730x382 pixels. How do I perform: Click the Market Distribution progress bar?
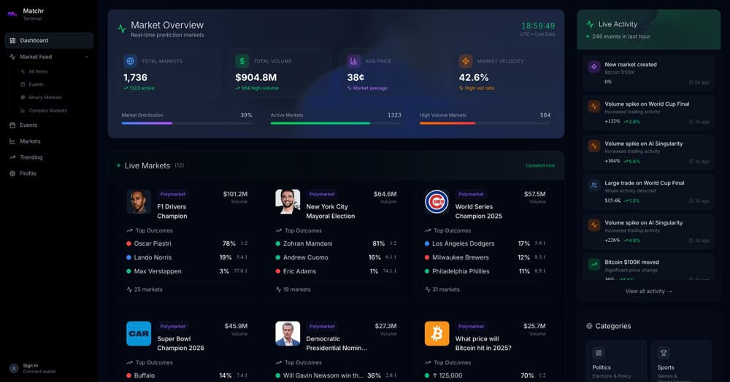(187, 123)
